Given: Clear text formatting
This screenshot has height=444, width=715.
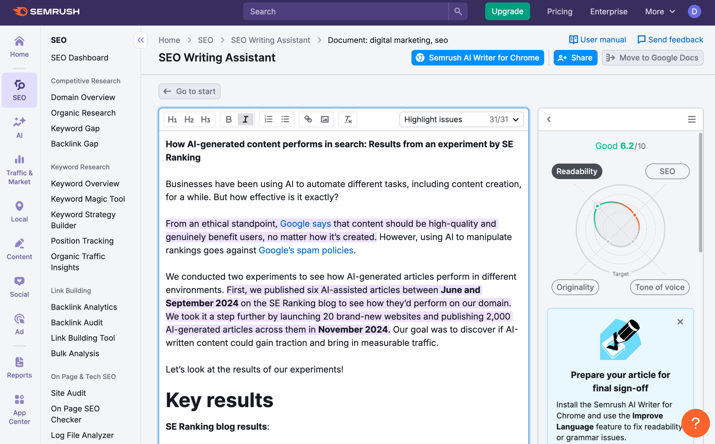Looking at the screenshot, I should [348, 119].
